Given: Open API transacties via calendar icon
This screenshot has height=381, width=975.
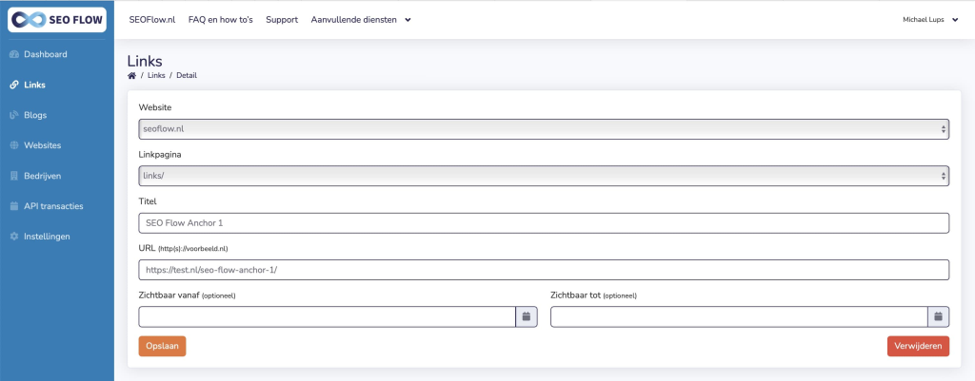Looking at the screenshot, I should tap(14, 206).
